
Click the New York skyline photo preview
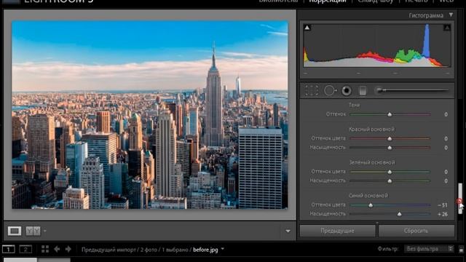click(x=150, y=115)
